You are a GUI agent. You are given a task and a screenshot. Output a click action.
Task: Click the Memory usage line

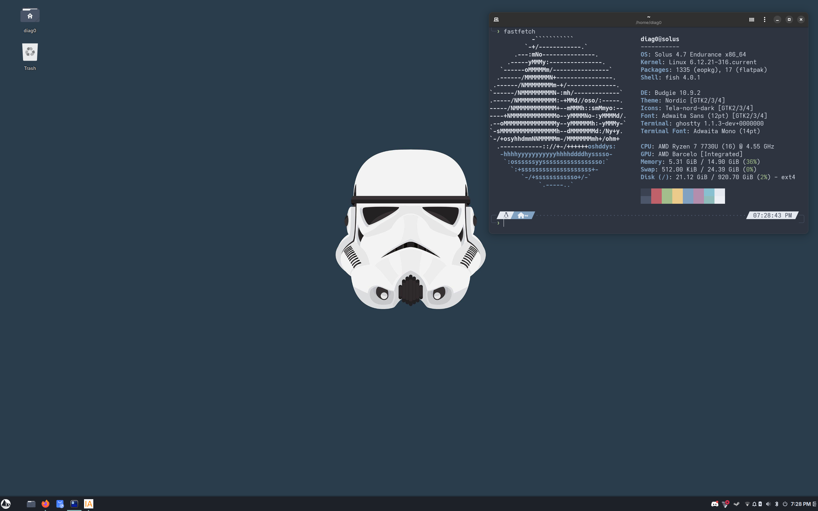pyautogui.click(x=700, y=162)
